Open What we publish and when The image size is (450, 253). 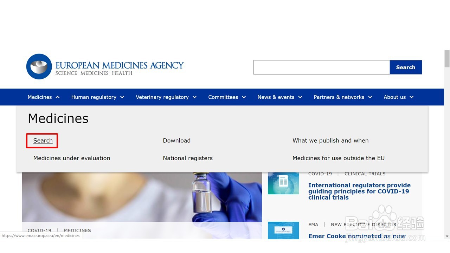pos(330,141)
